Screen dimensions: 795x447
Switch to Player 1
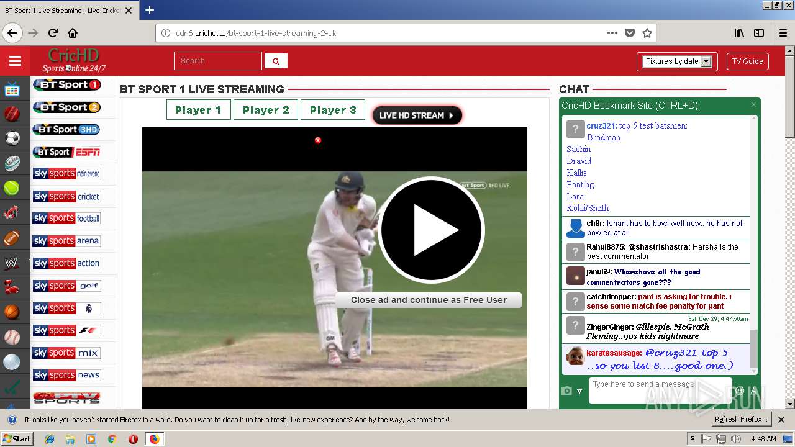(199, 110)
